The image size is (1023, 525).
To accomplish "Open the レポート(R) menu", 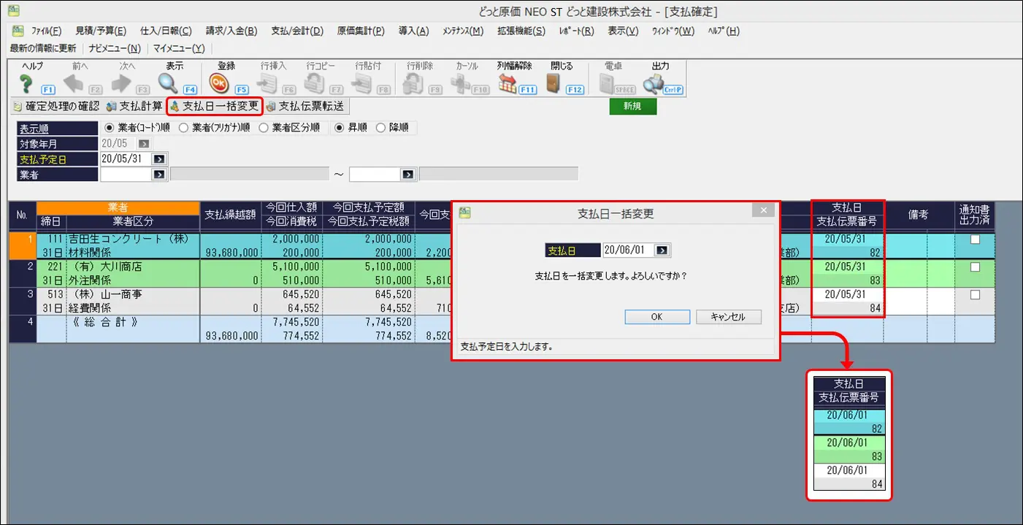I will (x=576, y=31).
